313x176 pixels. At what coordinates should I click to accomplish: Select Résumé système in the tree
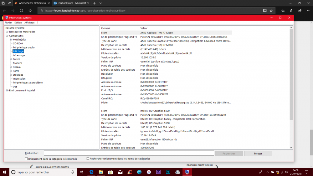15,28
